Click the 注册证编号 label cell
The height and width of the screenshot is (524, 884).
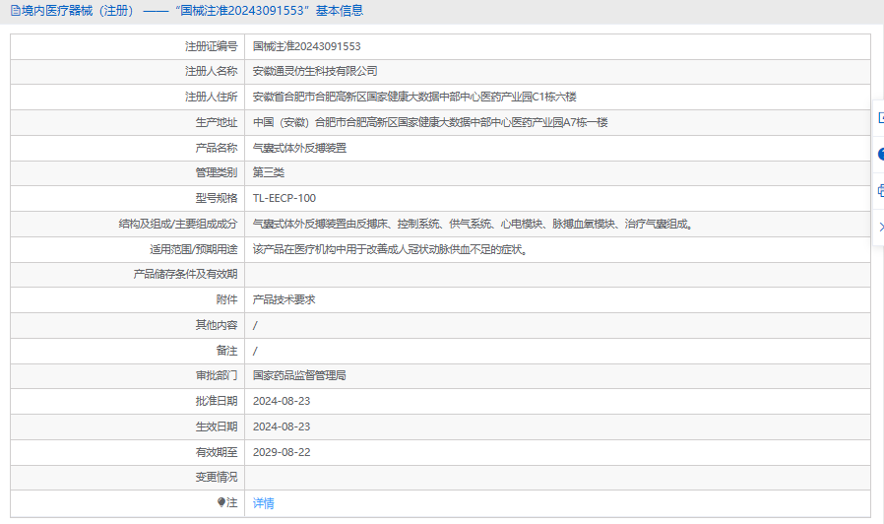[127, 46]
